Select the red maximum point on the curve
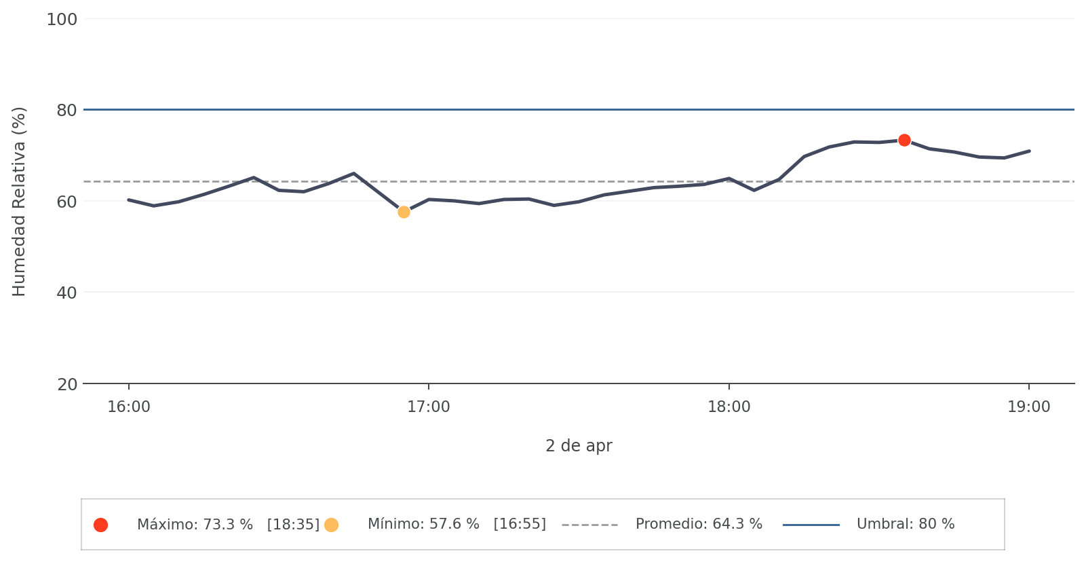Image resolution: width=1086 pixels, height=562 pixels. (904, 140)
